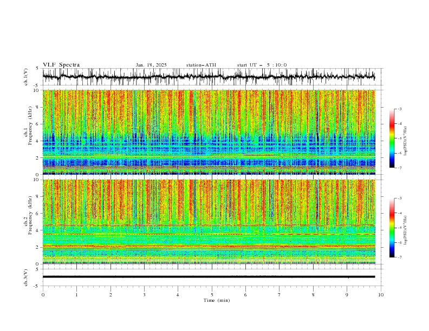The image size is (429, 331).
Task: Click time axis tick label "2"
Action: tap(110, 295)
